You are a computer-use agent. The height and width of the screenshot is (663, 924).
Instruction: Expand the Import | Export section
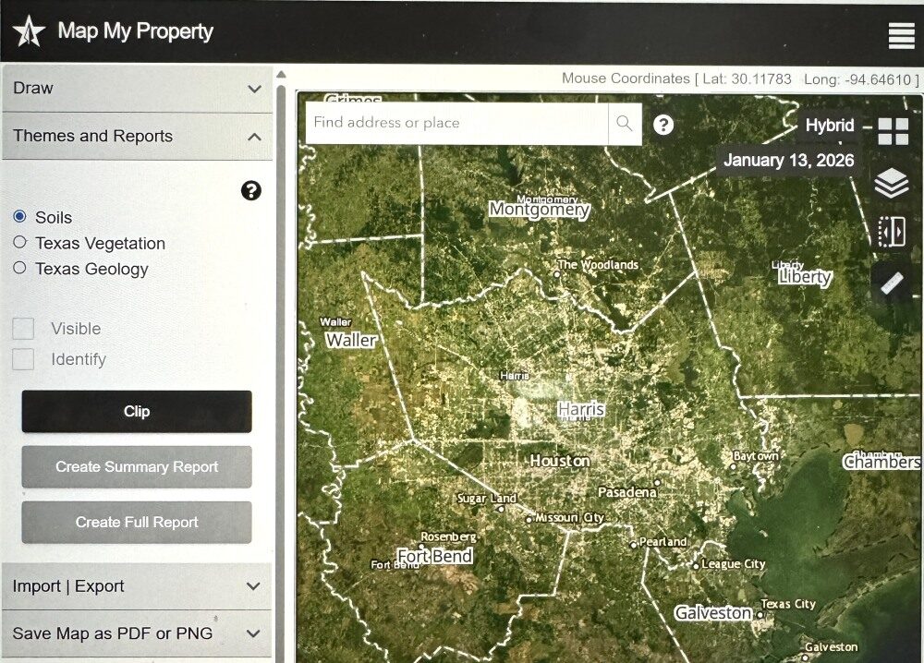pos(138,586)
